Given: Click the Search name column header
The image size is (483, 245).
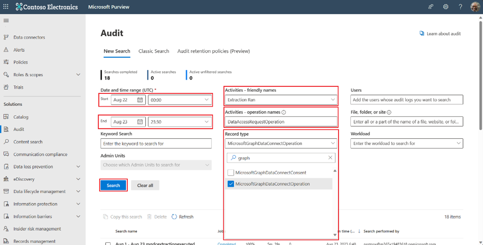Looking at the screenshot, I should [126, 231].
